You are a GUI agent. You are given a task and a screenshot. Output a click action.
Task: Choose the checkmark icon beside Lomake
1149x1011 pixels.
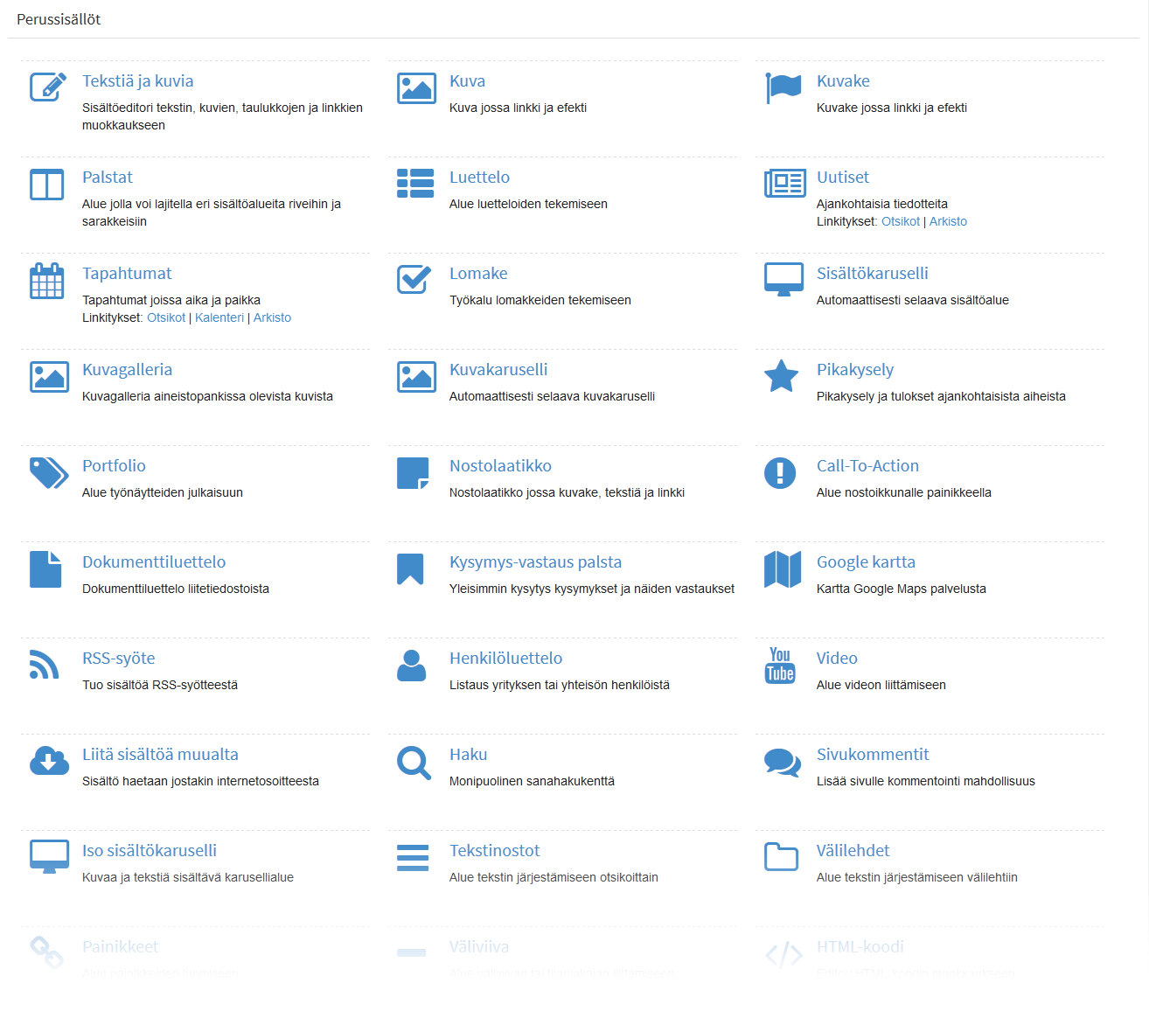point(414,279)
